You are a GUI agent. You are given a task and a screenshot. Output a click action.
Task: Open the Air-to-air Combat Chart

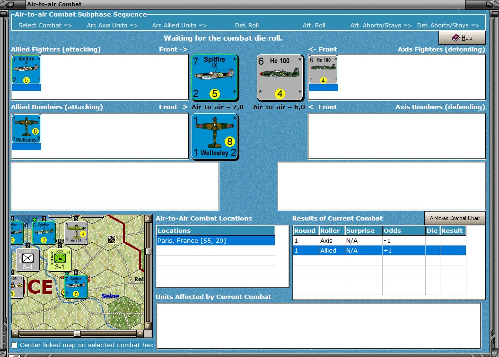(455, 218)
